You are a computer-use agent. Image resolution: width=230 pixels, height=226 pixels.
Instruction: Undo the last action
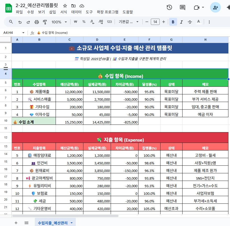20,22
